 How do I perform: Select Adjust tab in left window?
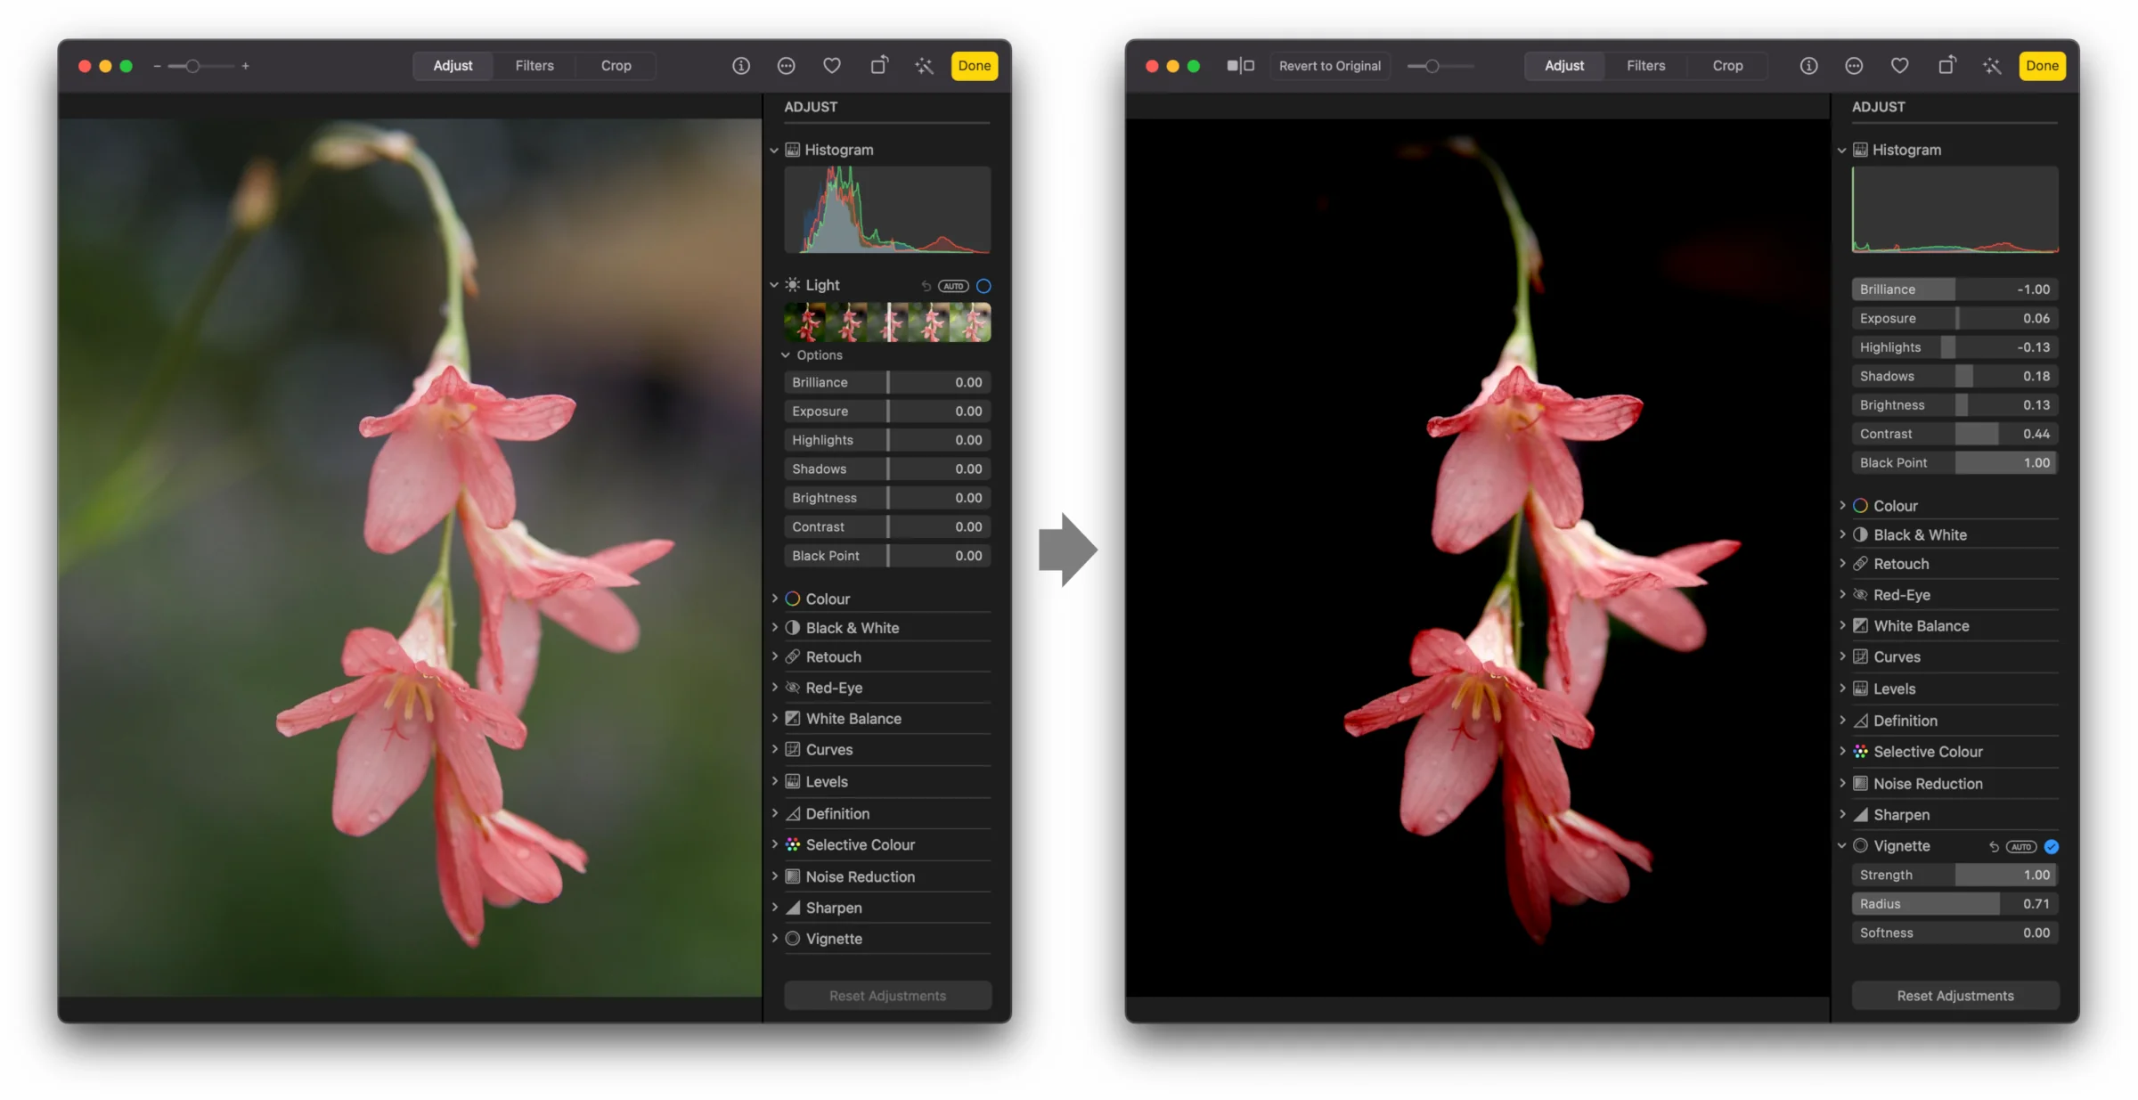point(453,66)
